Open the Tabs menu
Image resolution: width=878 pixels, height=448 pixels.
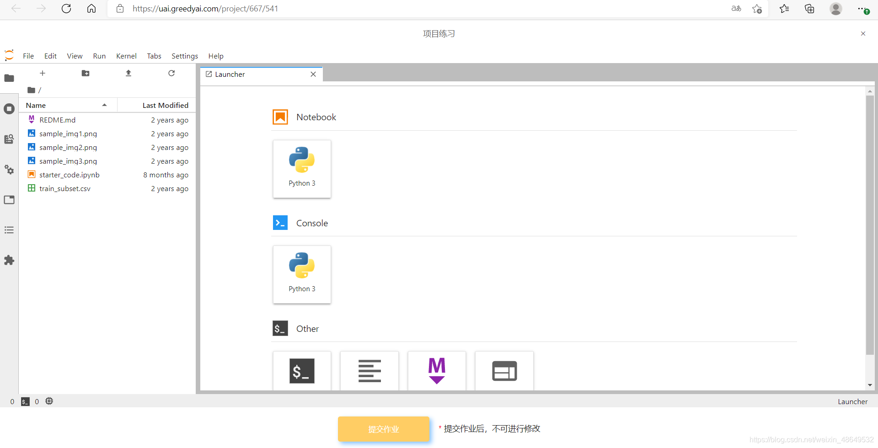[154, 56]
